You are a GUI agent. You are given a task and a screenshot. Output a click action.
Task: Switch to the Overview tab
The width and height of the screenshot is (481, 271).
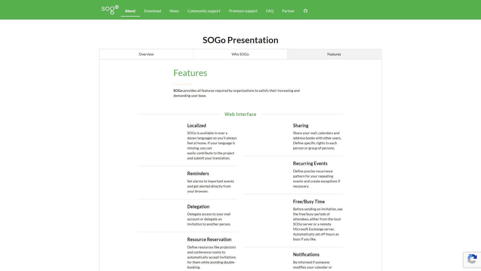click(146, 54)
